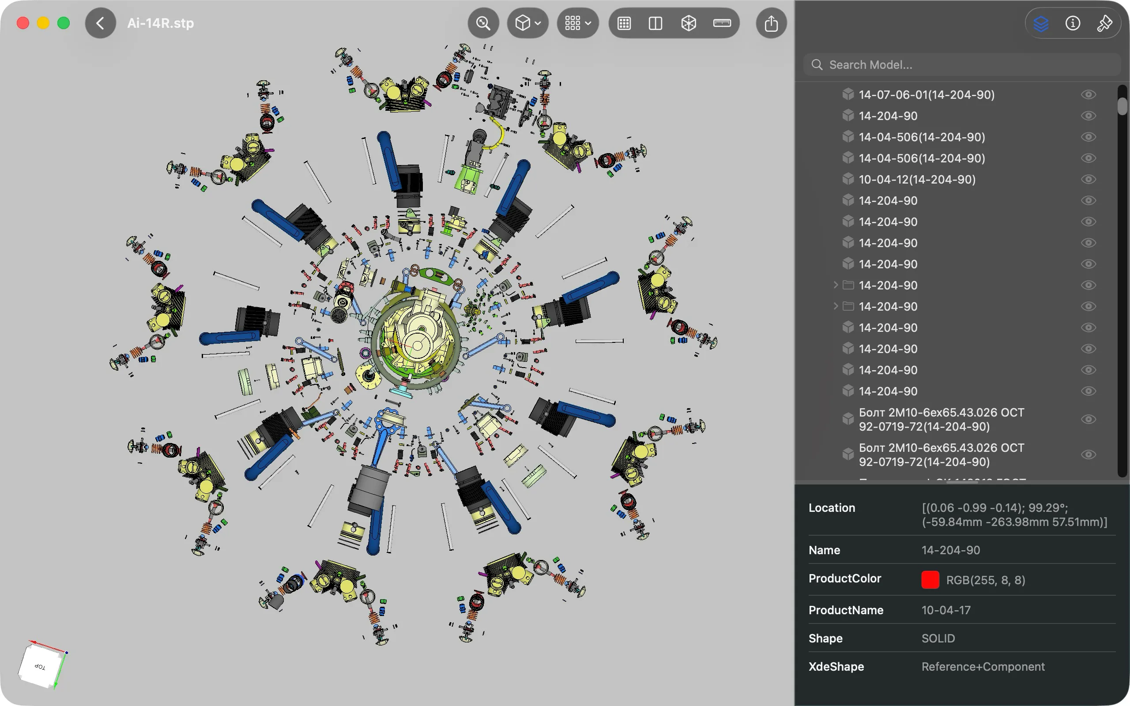Open the view cube projection menu
The image size is (1130, 706).
527,23
